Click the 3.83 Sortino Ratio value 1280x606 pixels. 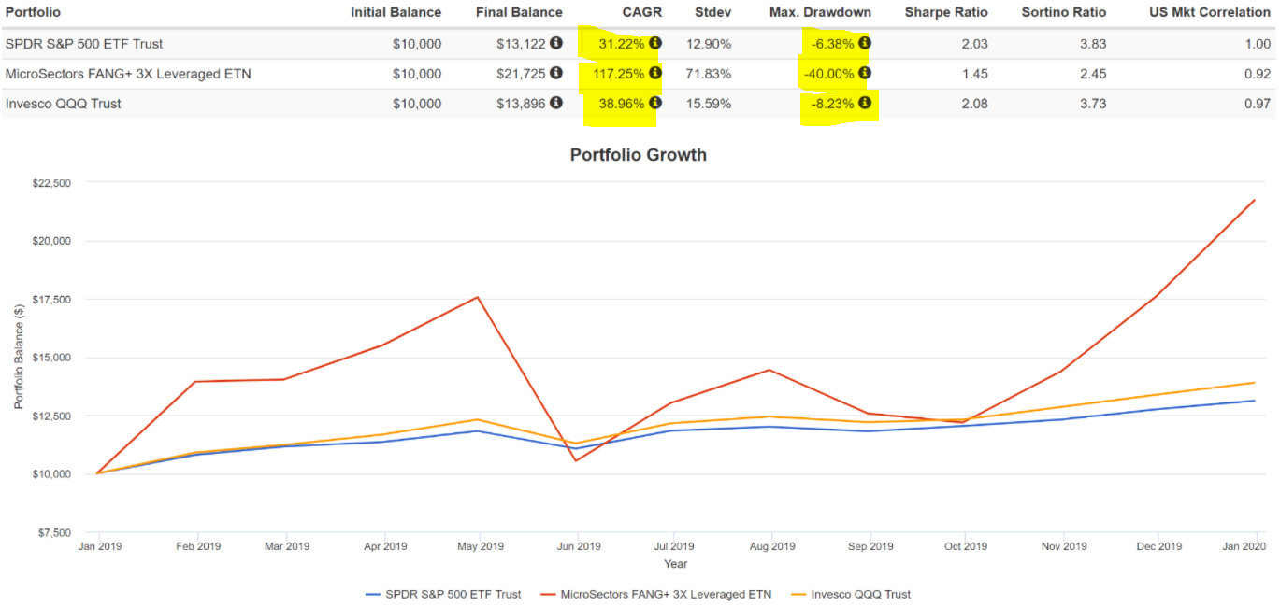(1093, 44)
